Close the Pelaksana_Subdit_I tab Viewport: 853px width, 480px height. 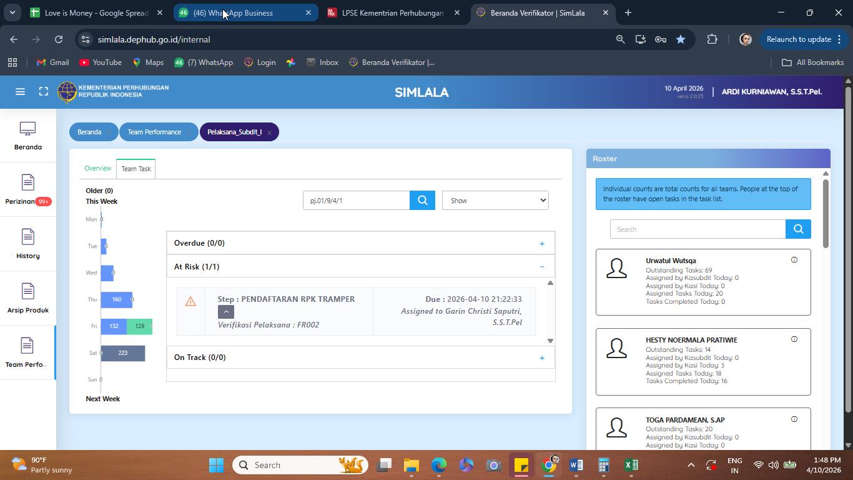pos(269,132)
